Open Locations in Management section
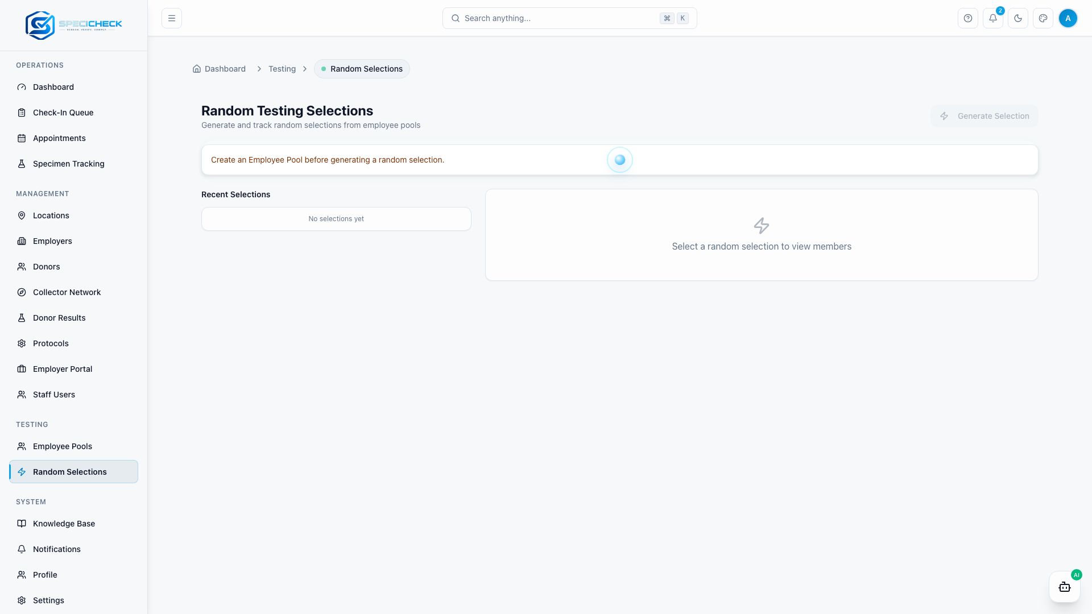Image resolution: width=1092 pixels, height=614 pixels. pyautogui.click(x=74, y=215)
